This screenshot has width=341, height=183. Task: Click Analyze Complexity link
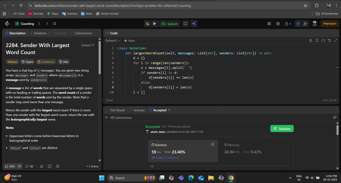point(165,158)
